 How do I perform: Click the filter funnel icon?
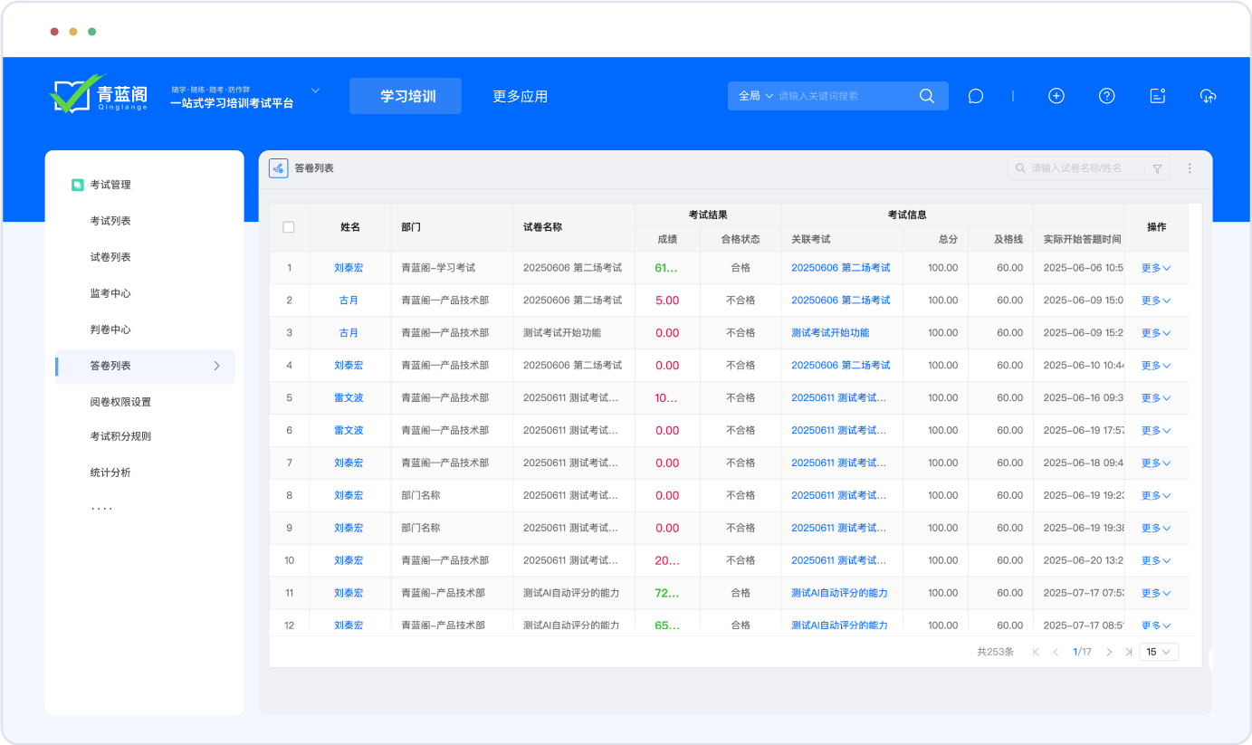(x=1157, y=168)
